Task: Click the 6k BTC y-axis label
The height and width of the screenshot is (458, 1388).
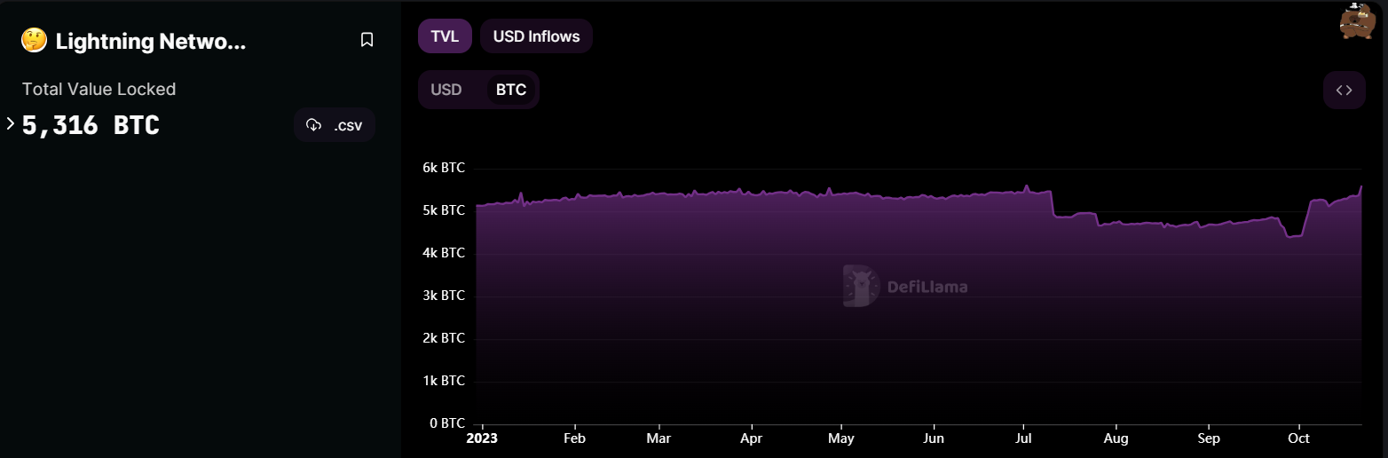Action: [x=443, y=168]
